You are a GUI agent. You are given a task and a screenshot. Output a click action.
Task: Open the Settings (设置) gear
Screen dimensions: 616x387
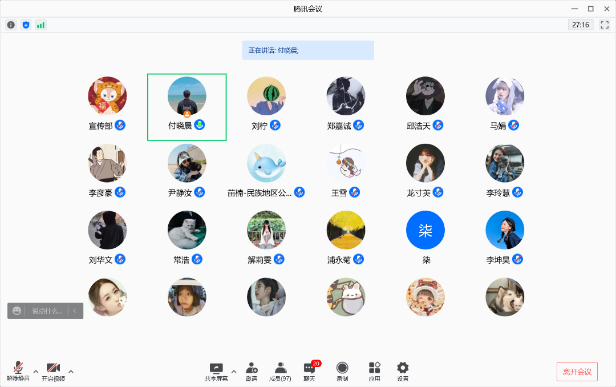tap(403, 372)
